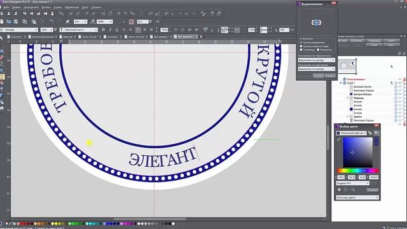The height and width of the screenshot is (229, 407).
Task: Expand the 'Переход' tree item
Action: (x=348, y=98)
